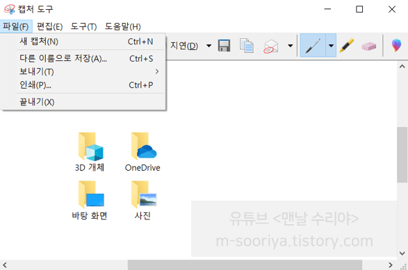408x270 pixels.
Task: Select the yellow Highlighter tool
Action: [347, 46]
